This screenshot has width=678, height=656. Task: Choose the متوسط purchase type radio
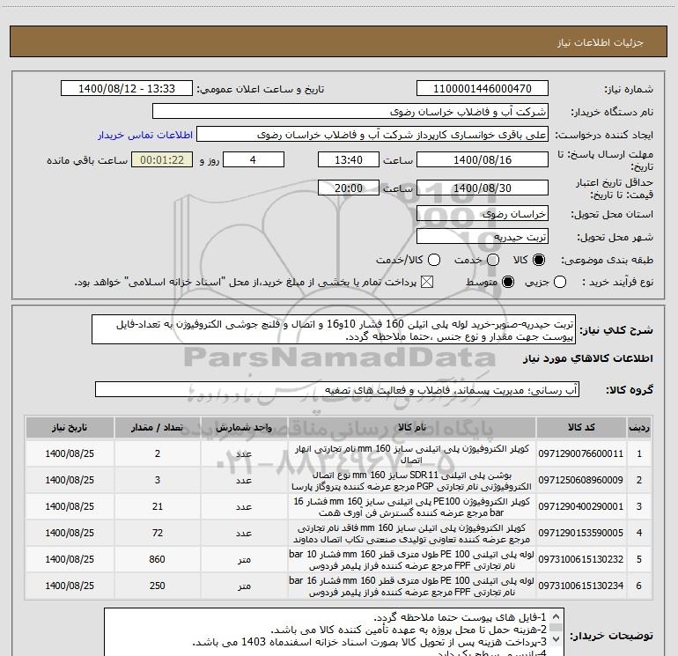coord(508,283)
